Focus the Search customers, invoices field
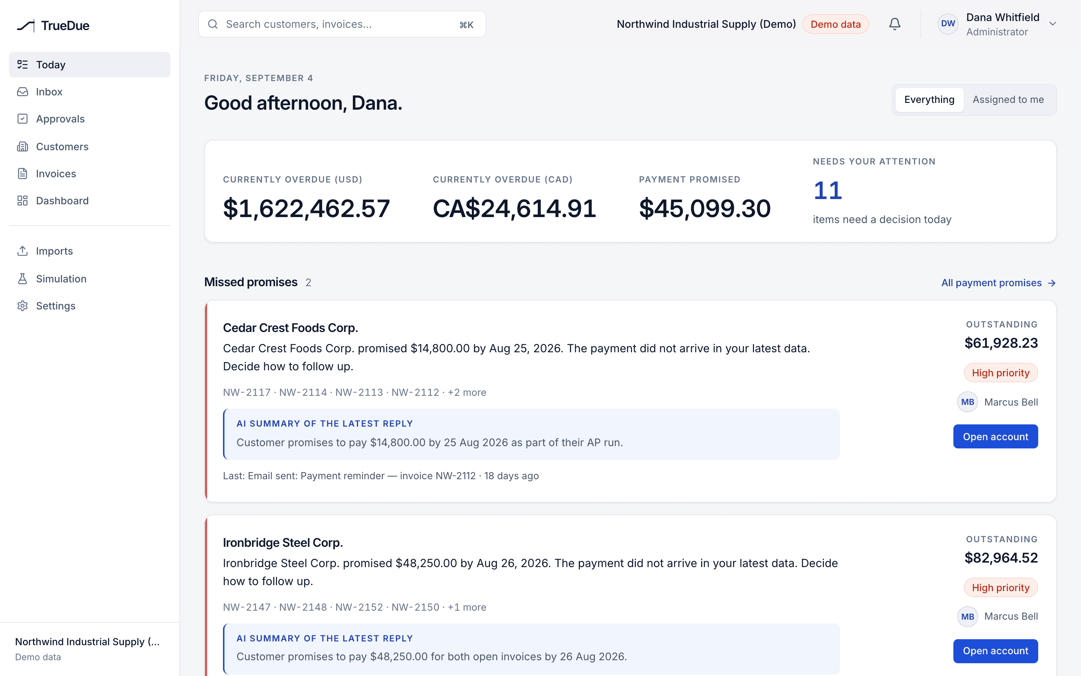 [342, 24]
